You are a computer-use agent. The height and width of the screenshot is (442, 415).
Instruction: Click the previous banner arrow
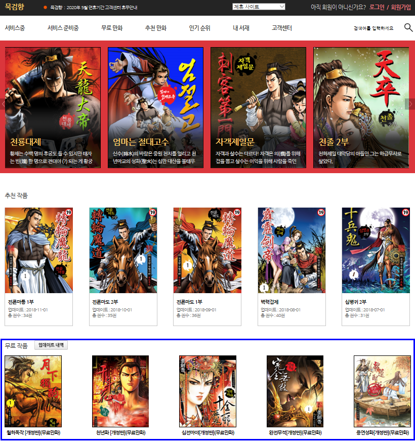click(x=4, y=104)
